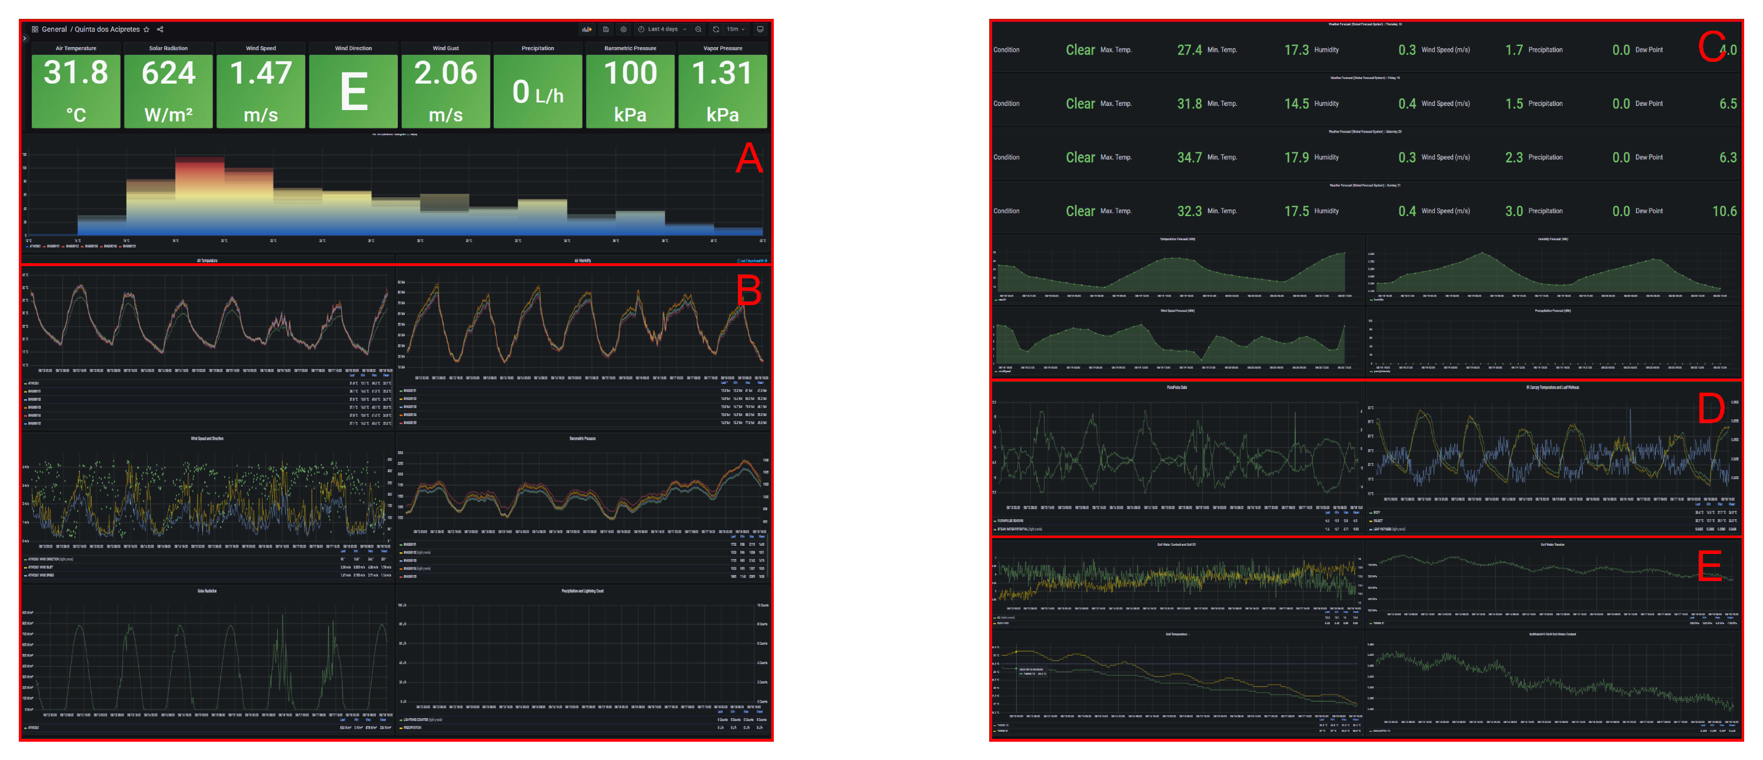This screenshot has height=760, width=1763.
Task: Open the Last 4 days time picker
Action: [662, 29]
